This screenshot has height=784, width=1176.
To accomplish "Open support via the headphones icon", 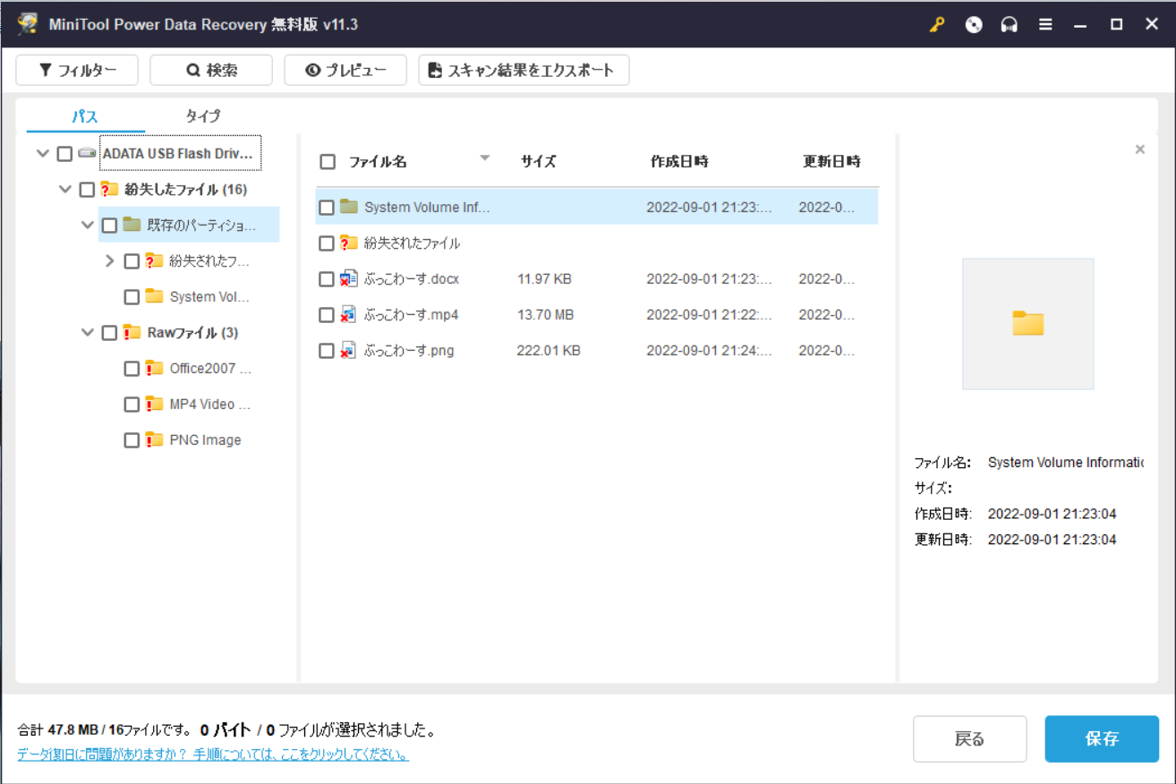I will click(1010, 25).
